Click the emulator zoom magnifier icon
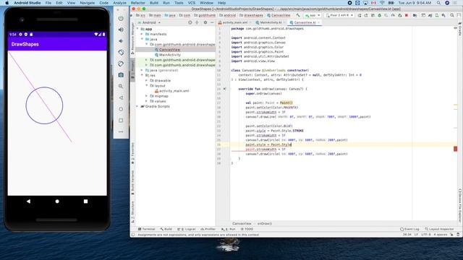 pyautogui.click(x=121, y=87)
